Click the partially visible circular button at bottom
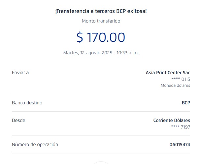The height and width of the screenshot is (164, 202). tap(101, 162)
